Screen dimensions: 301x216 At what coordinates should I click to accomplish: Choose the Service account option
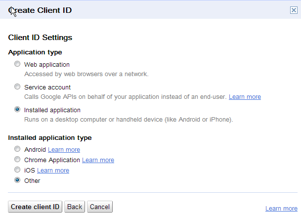(x=18, y=87)
